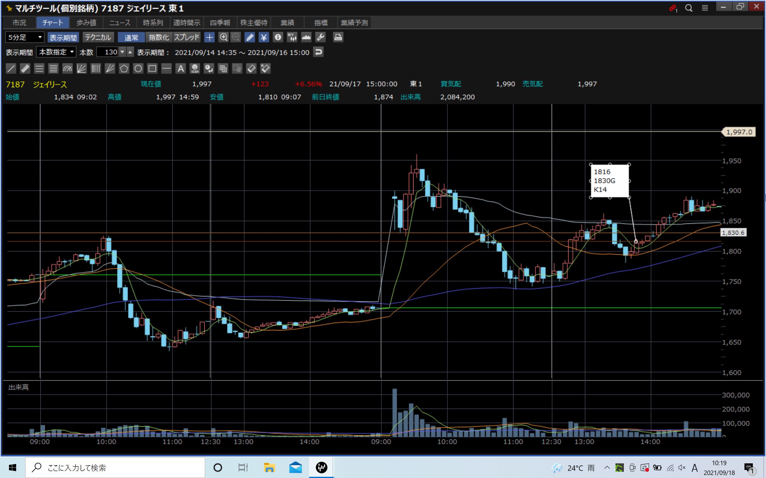The image size is (766, 478).
Task: Open the 本数指定 period dropdown
Action: [x=56, y=52]
